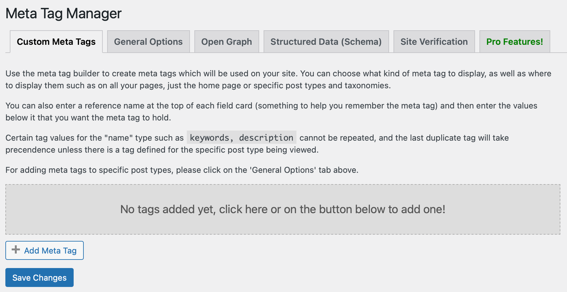Click the plus icon on Add Meta Tag
This screenshot has width=567, height=292.
pos(15,250)
